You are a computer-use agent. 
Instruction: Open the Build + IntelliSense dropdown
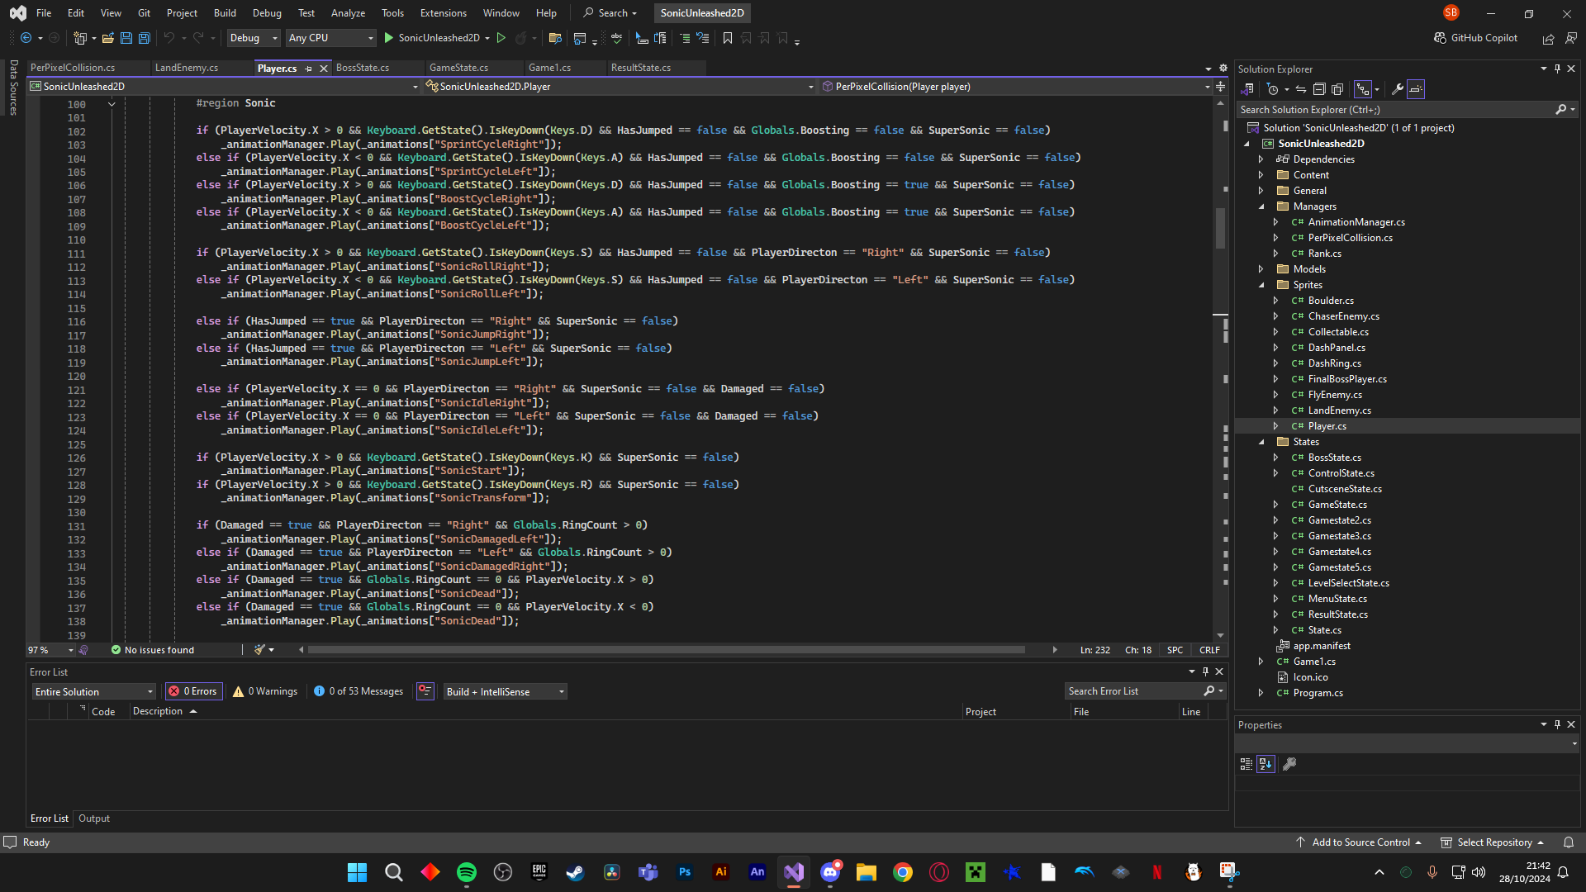(x=505, y=692)
